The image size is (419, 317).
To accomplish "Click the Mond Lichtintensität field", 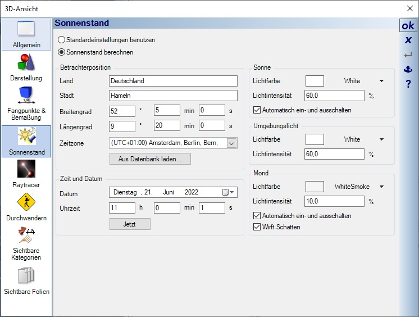I will point(334,201).
